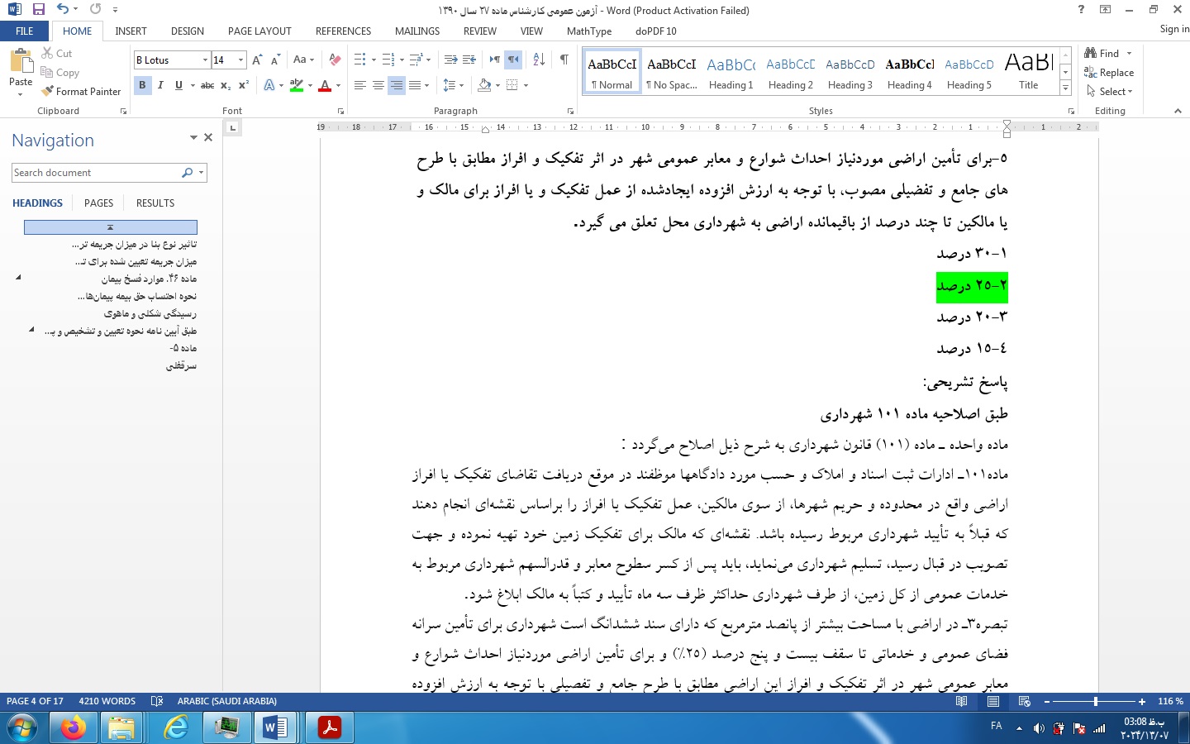Click the zoom slider handle in status bar
Screen dimensions: 1190x744
(x=1095, y=701)
